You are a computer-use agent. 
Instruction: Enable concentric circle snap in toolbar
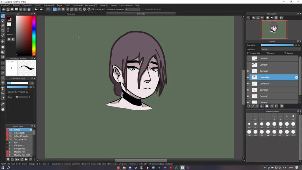76,9
